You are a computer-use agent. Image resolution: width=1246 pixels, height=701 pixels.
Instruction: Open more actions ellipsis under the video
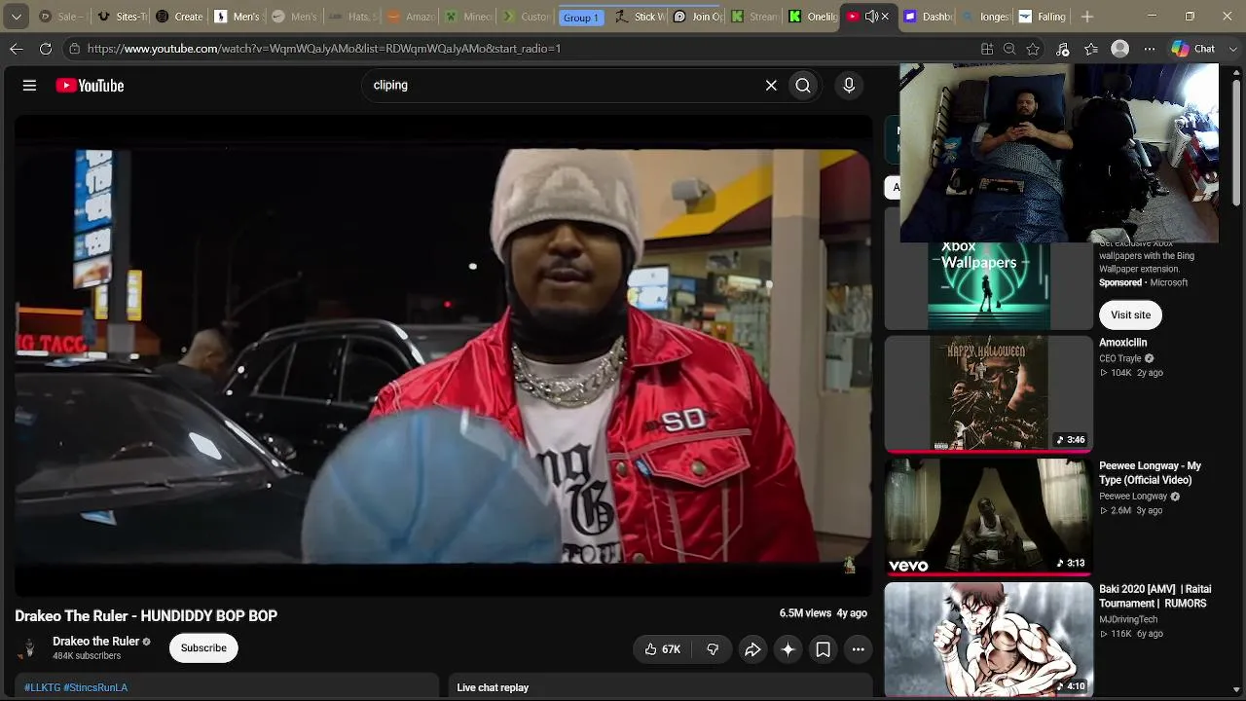tap(858, 649)
